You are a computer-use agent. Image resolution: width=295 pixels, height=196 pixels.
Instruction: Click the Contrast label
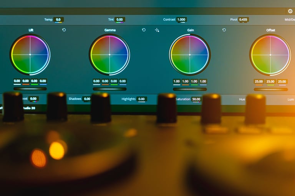(x=169, y=20)
